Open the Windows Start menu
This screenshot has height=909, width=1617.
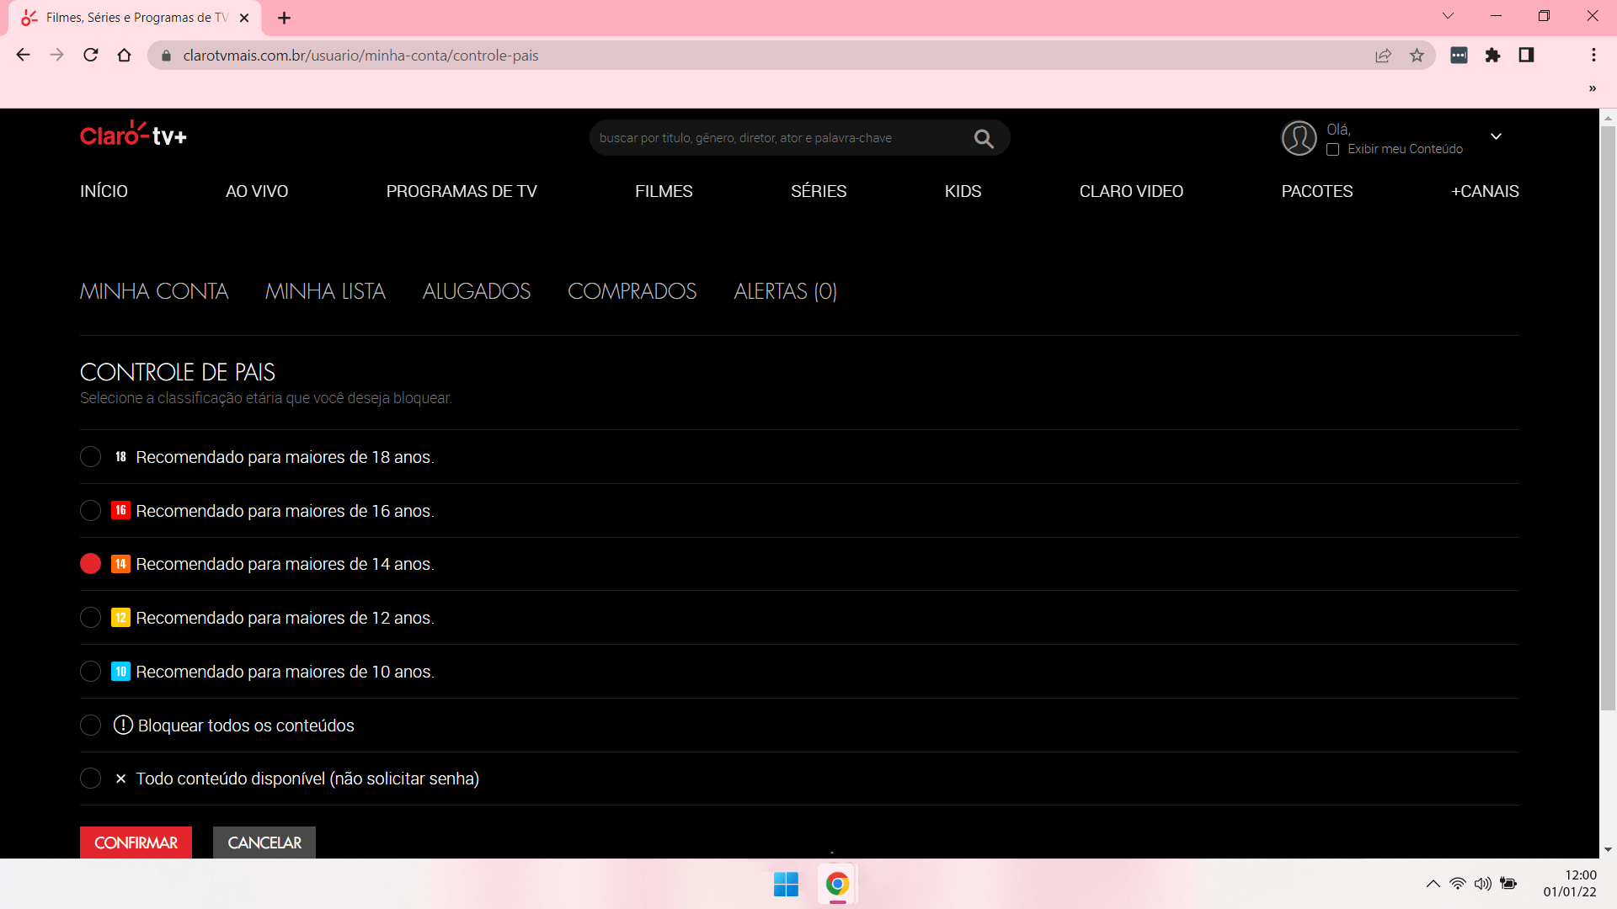click(x=786, y=885)
